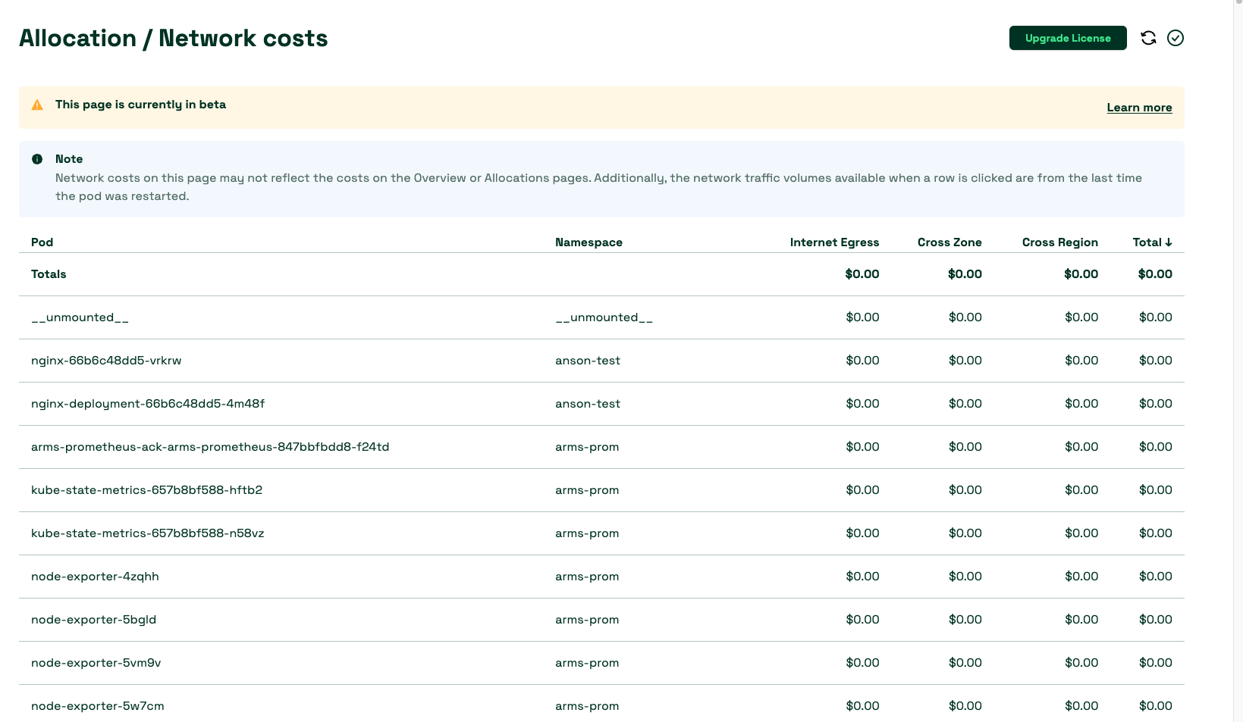Click the Allocation / Network costs title
The height and width of the screenshot is (722, 1243).
pos(174,38)
